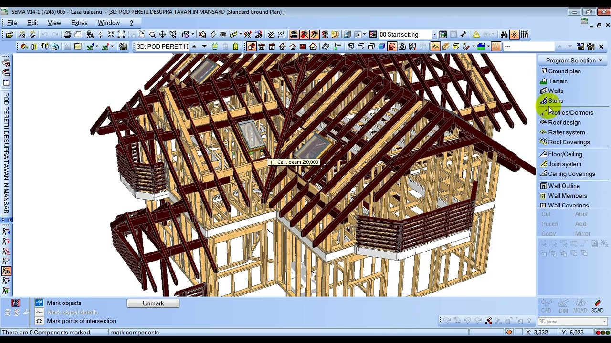The width and height of the screenshot is (611, 343).
Task: Open the File menu
Action: pyautogui.click(x=12, y=23)
